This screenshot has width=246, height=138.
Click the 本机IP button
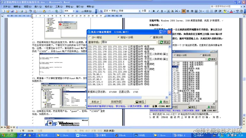(95, 102)
